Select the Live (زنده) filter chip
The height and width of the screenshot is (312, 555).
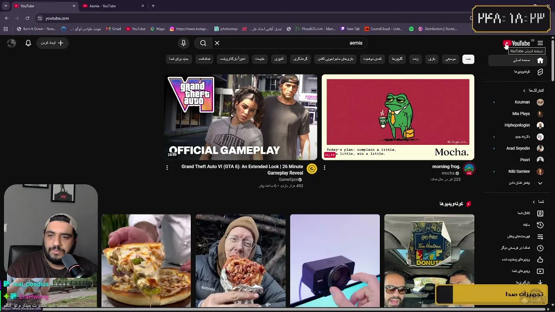click(415, 59)
